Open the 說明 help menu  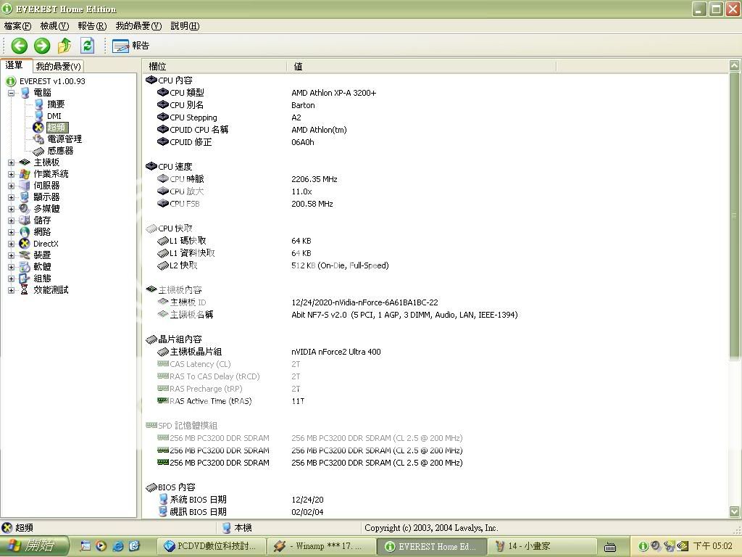tap(185, 26)
